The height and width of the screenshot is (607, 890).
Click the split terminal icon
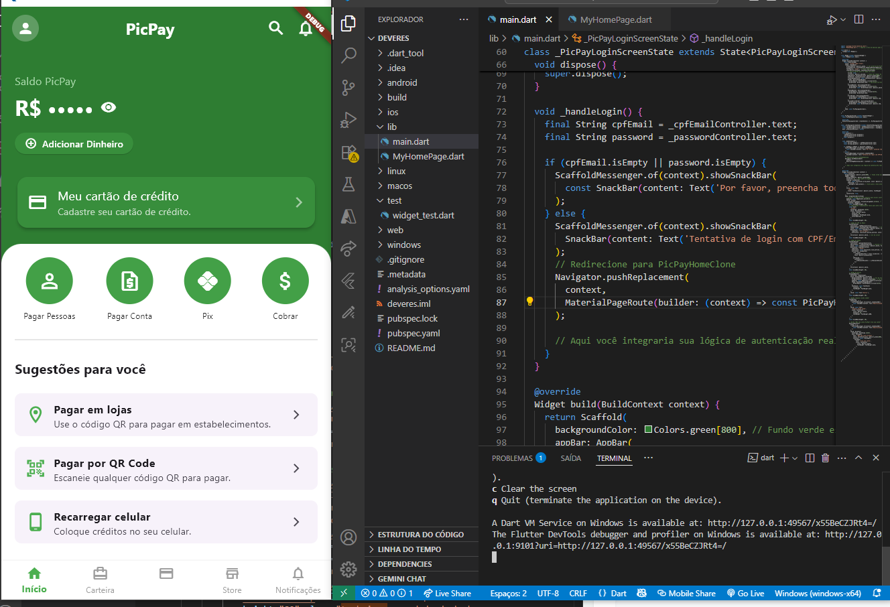810,458
